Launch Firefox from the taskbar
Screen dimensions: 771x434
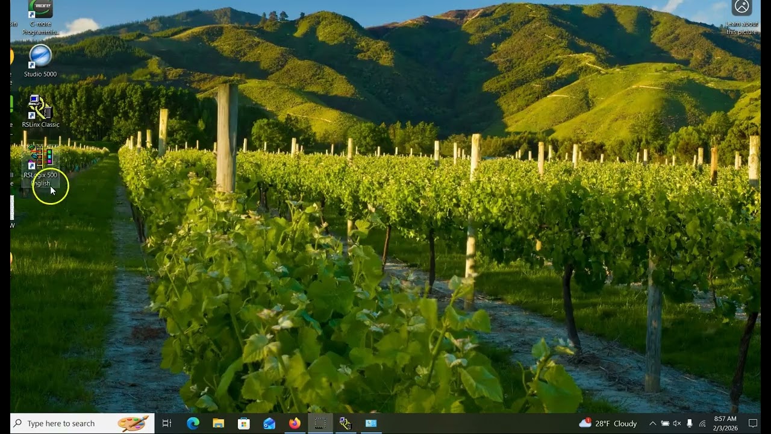(x=295, y=424)
